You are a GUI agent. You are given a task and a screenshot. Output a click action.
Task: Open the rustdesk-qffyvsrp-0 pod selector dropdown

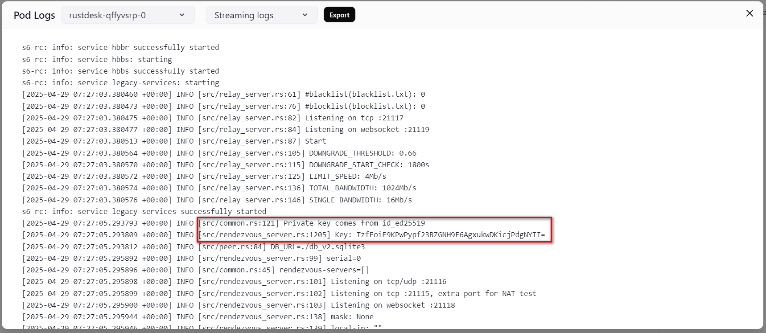(127, 15)
